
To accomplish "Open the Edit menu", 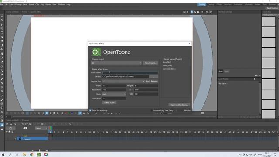I will 6,4.
